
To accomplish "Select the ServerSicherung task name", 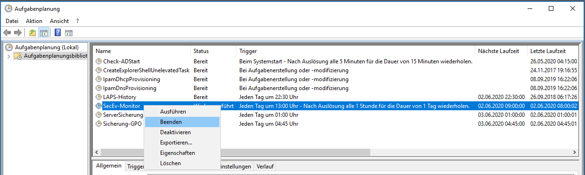I will pyautogui.click(x=123, y=115).
